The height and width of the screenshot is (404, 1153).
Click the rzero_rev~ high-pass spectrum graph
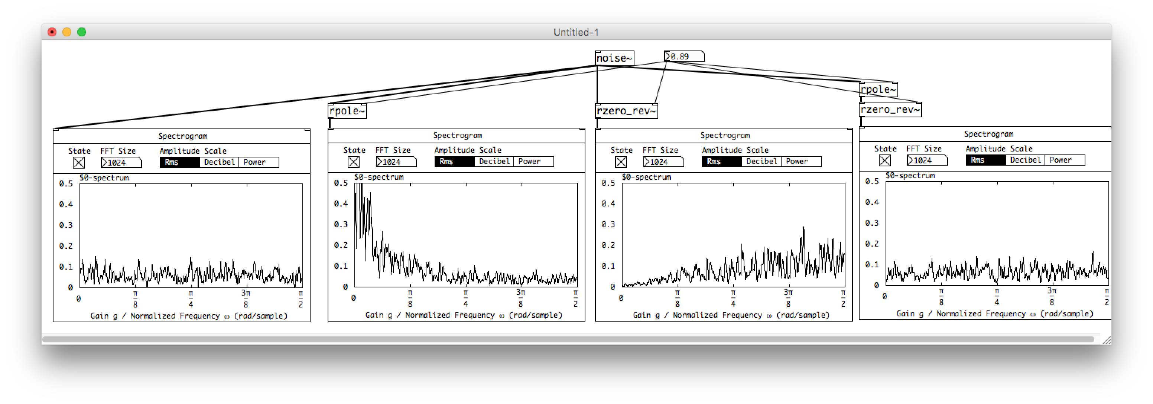click(x=733, y=235)
